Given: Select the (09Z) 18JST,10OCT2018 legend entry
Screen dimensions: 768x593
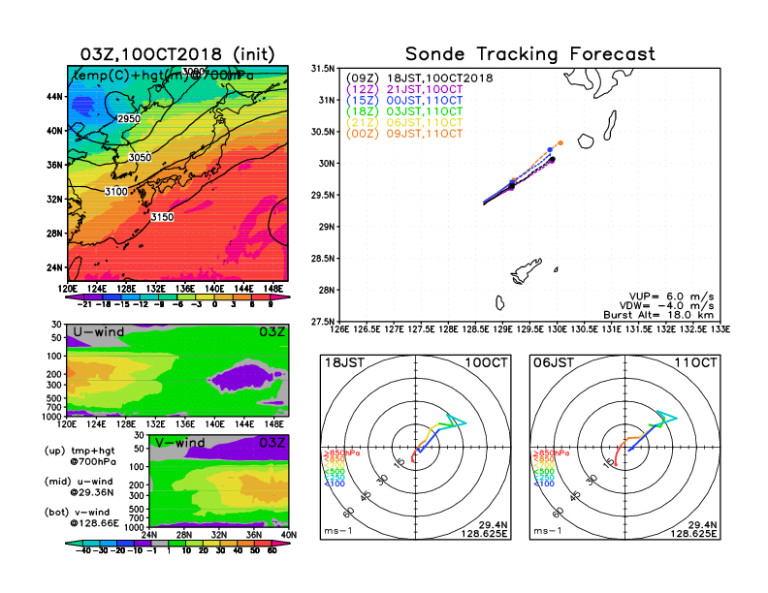Looking at the screenshot, I should coord(420,77).
